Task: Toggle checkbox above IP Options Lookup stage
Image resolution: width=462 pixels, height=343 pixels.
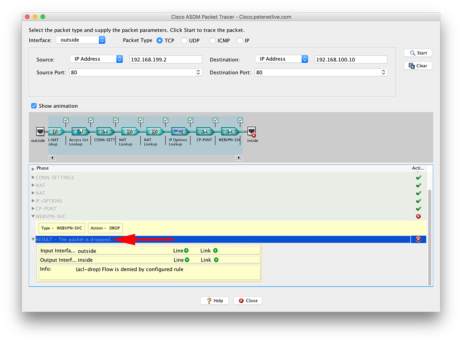Action: (191, 120)
